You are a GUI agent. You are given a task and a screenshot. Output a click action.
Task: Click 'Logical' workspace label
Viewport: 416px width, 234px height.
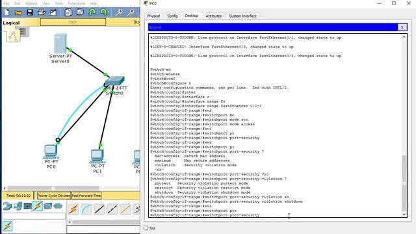tap(11, 23)
